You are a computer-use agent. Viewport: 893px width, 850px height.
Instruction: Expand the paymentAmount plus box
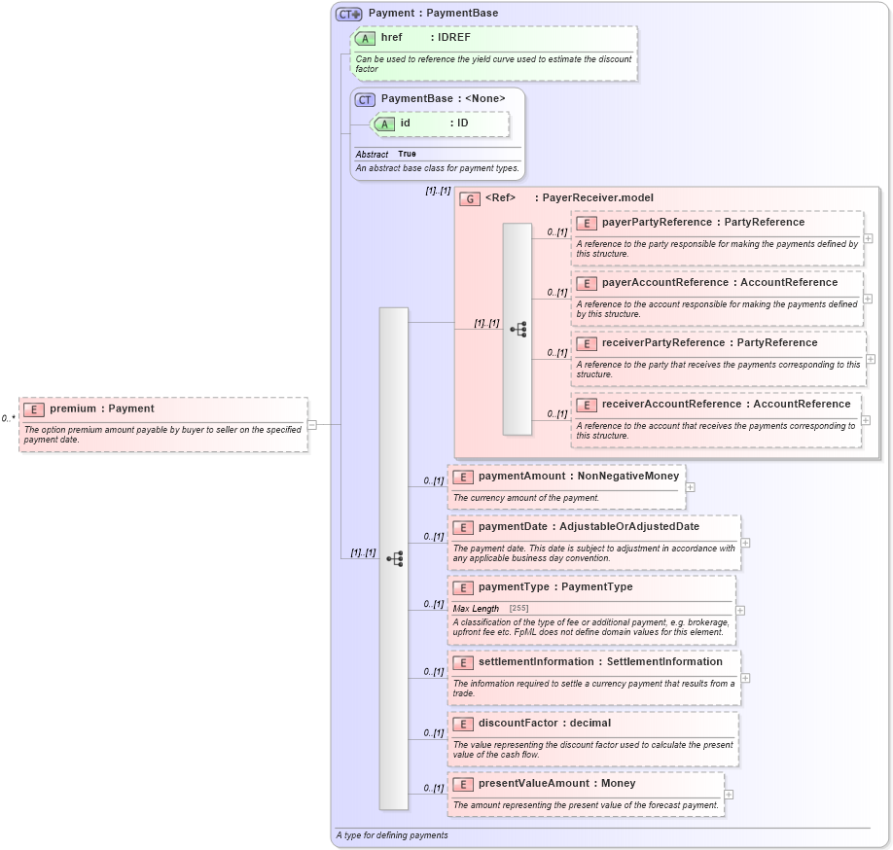[691, 487]
